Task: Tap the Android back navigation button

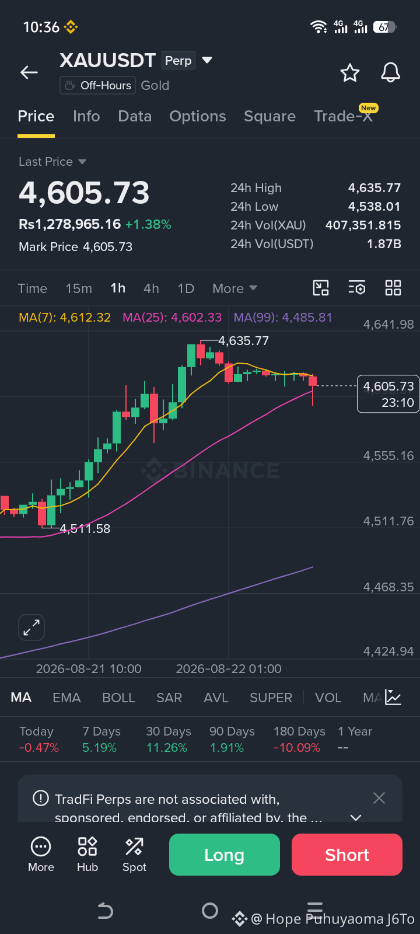Action: (105, 911)
